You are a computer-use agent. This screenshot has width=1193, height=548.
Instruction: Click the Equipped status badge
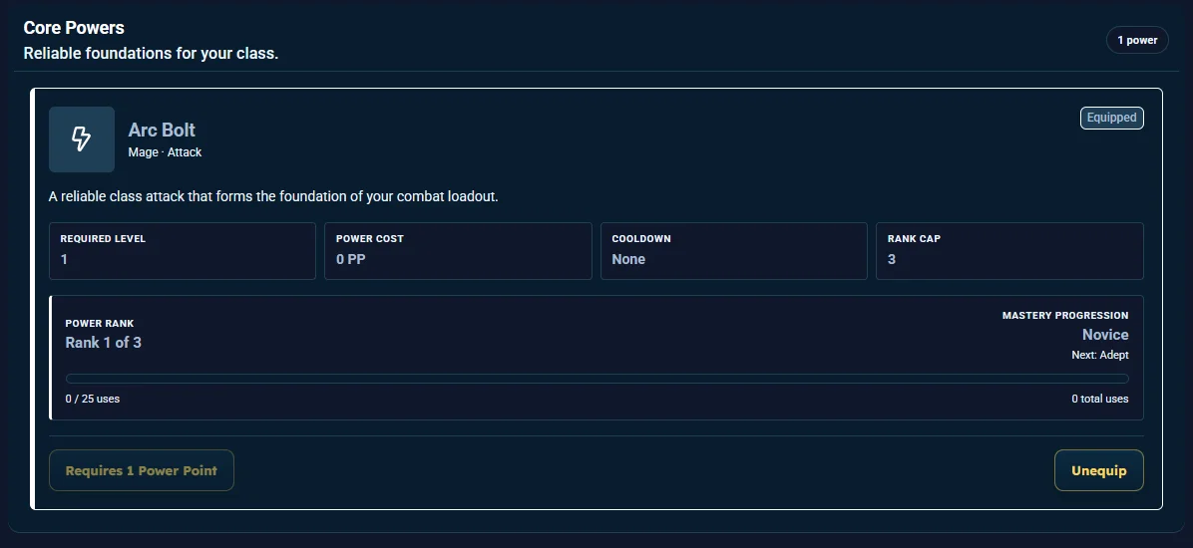coord(1111,118)
